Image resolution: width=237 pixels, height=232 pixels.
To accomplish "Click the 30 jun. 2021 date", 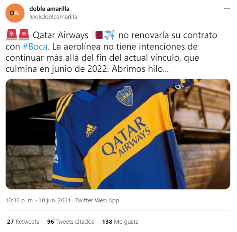I will [55, 200].
